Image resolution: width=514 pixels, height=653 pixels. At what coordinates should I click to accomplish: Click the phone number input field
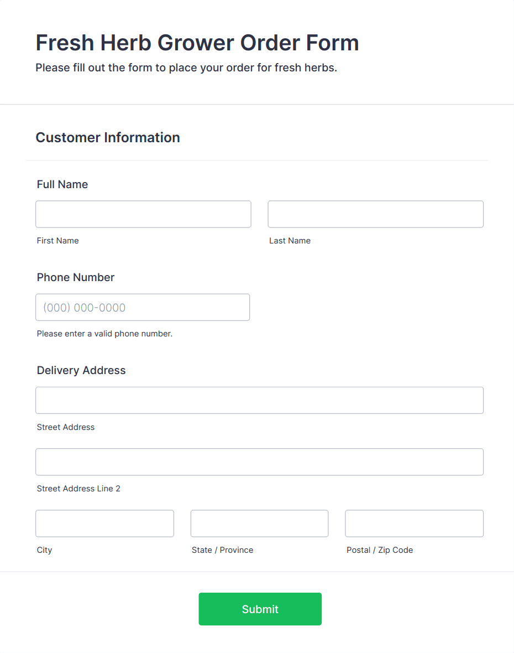tap(143, 307)
